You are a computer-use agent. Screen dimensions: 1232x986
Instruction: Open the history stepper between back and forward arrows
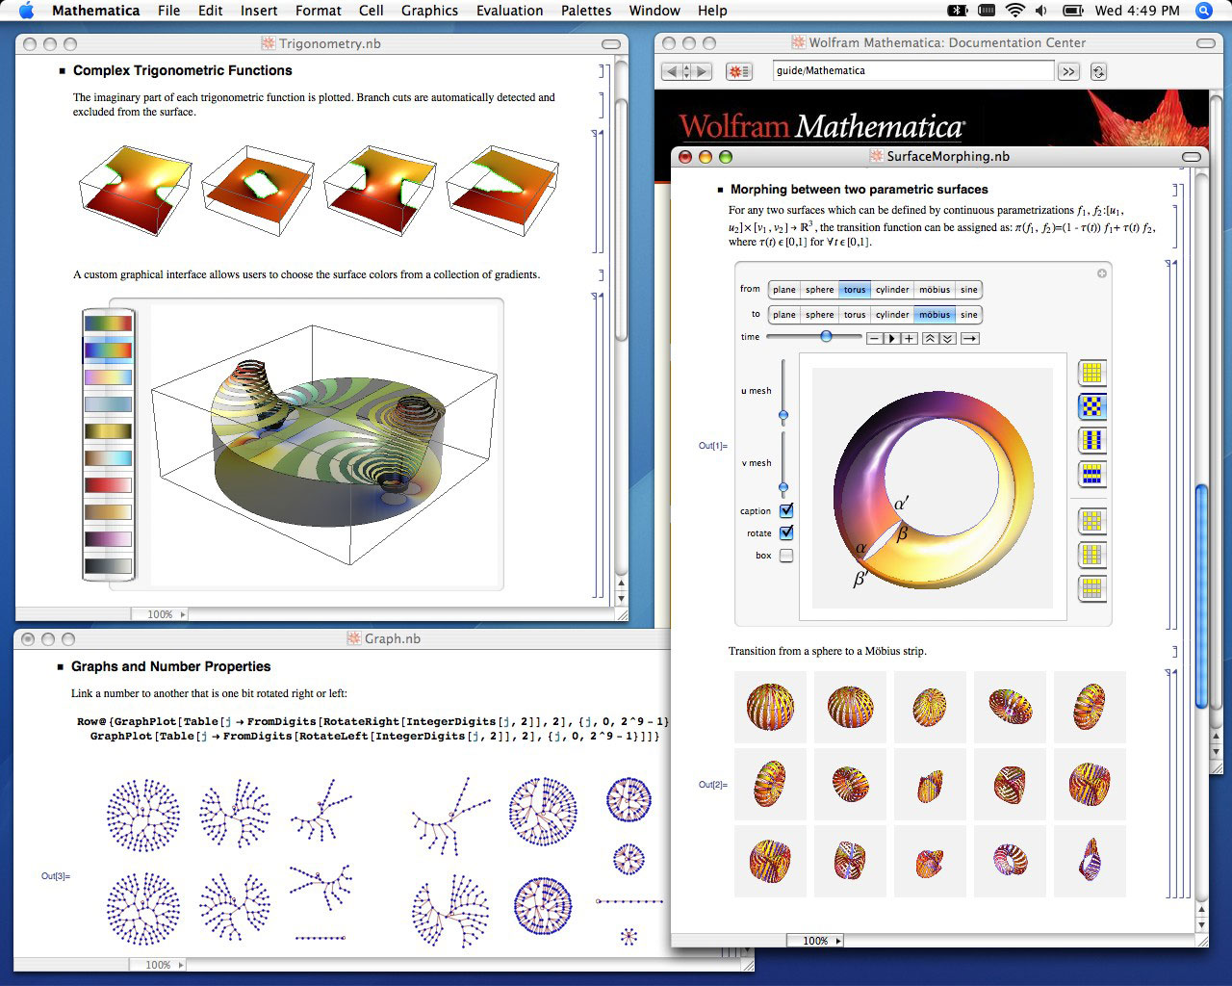(x=687, y=71)
